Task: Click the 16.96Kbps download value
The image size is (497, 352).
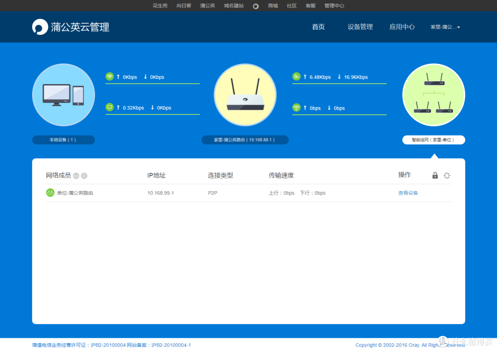Action: (356, 77)
